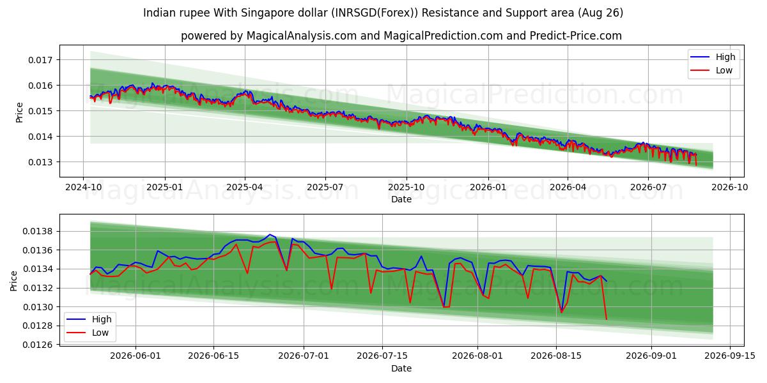767x383 pixels.
Task: Click the 'Date' axis label under top chart
Action: tap(401, 200)
